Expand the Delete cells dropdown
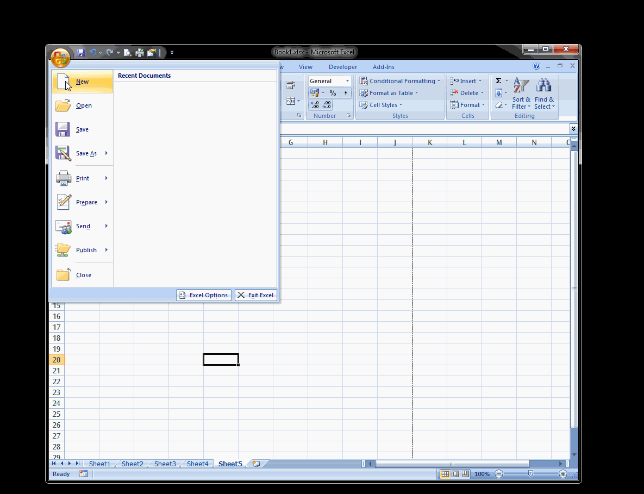The height and width of the screenshot is (494, 644). [x=482, y=92]
